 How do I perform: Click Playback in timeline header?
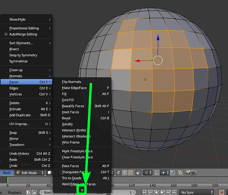pyautogui.click(x=15, y=193)
